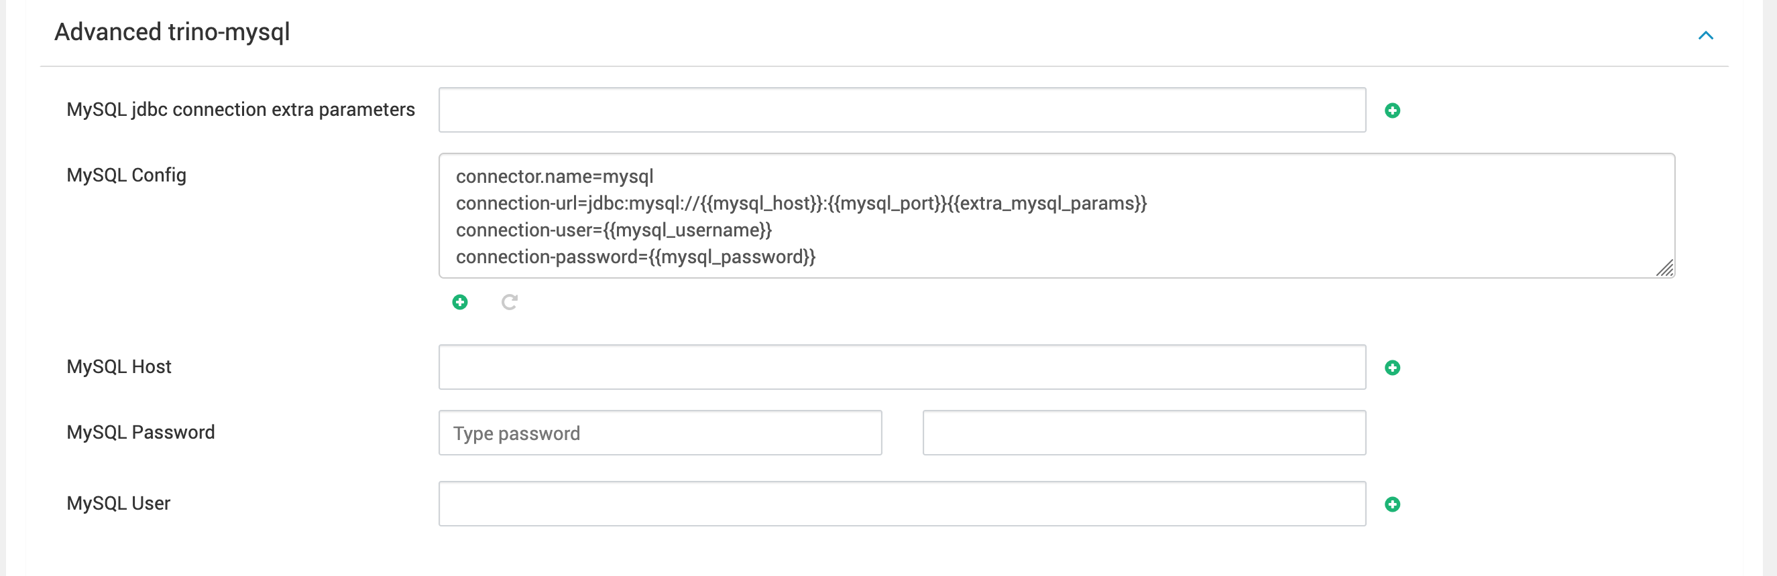Click green plus icon below MySQL Config
This screenshot has height=576, width=1777.
coord(459,302)
